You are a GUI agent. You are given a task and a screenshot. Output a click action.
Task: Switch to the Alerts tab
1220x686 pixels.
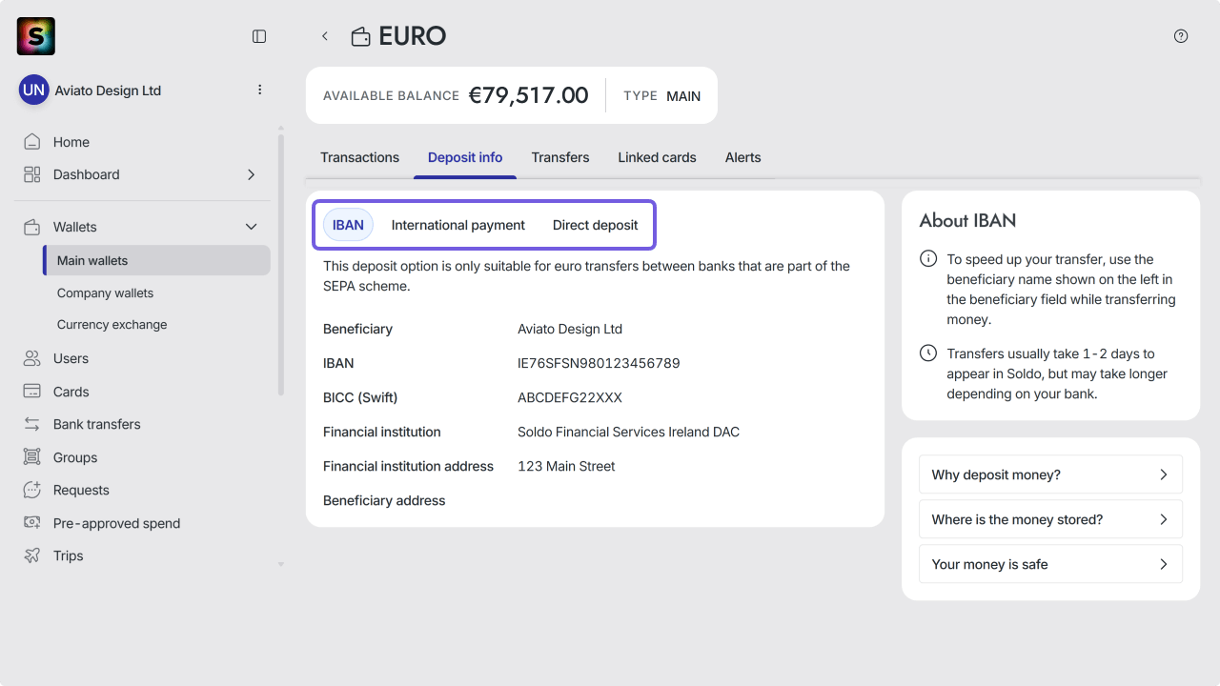743,157
